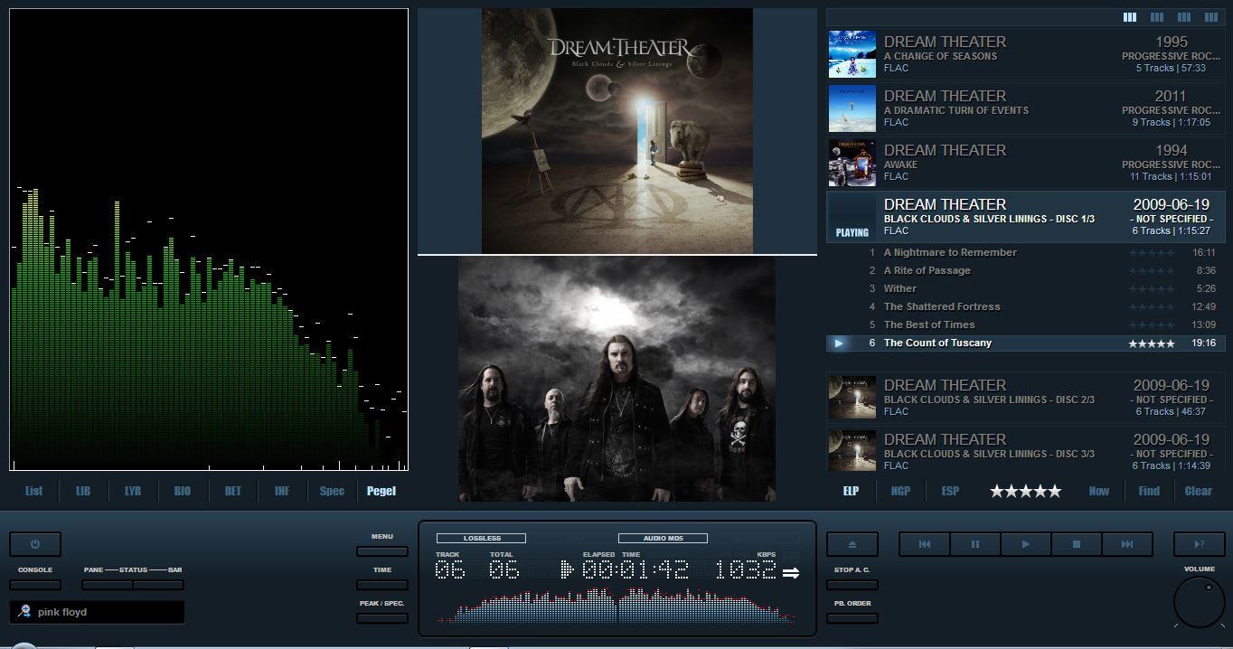Open the INF tab

(282, 491)
